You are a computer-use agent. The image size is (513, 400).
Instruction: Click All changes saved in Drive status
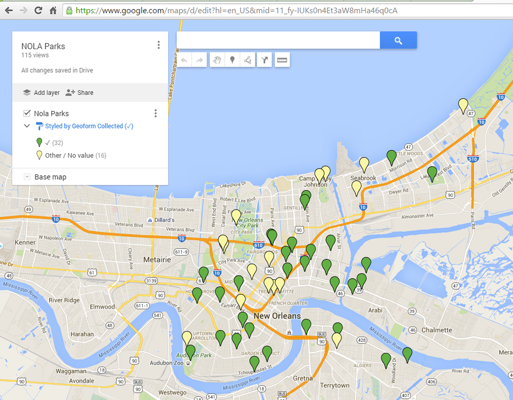click(57, 70)
